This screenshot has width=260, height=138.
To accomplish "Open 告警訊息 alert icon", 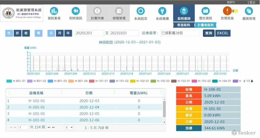I will coord(227,11).
